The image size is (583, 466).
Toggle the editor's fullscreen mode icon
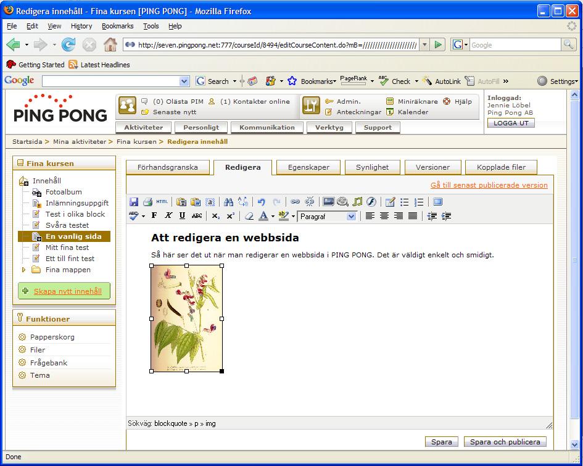click(x=437, y=202)
